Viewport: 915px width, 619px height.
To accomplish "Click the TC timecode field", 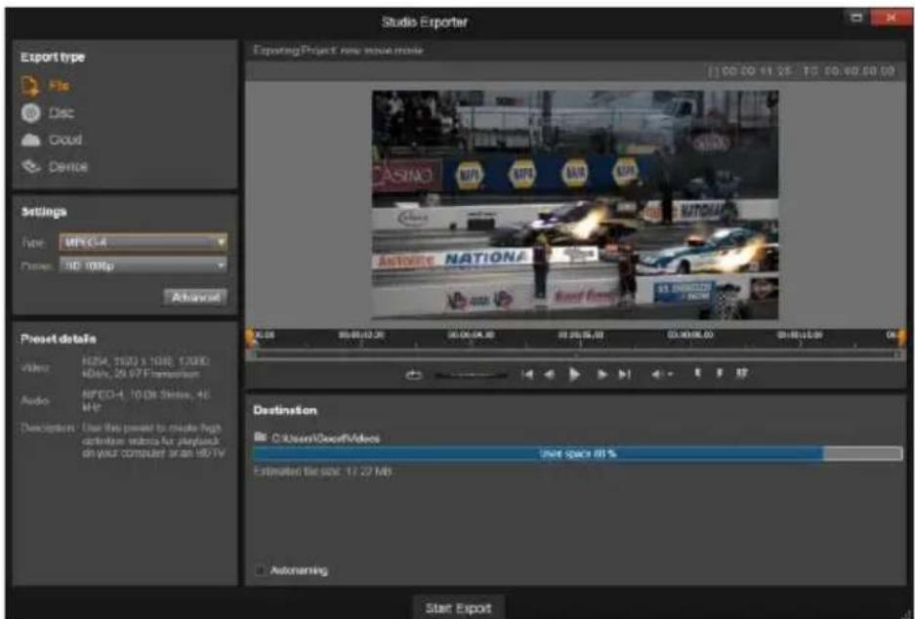I will click(x=849, y=71).
